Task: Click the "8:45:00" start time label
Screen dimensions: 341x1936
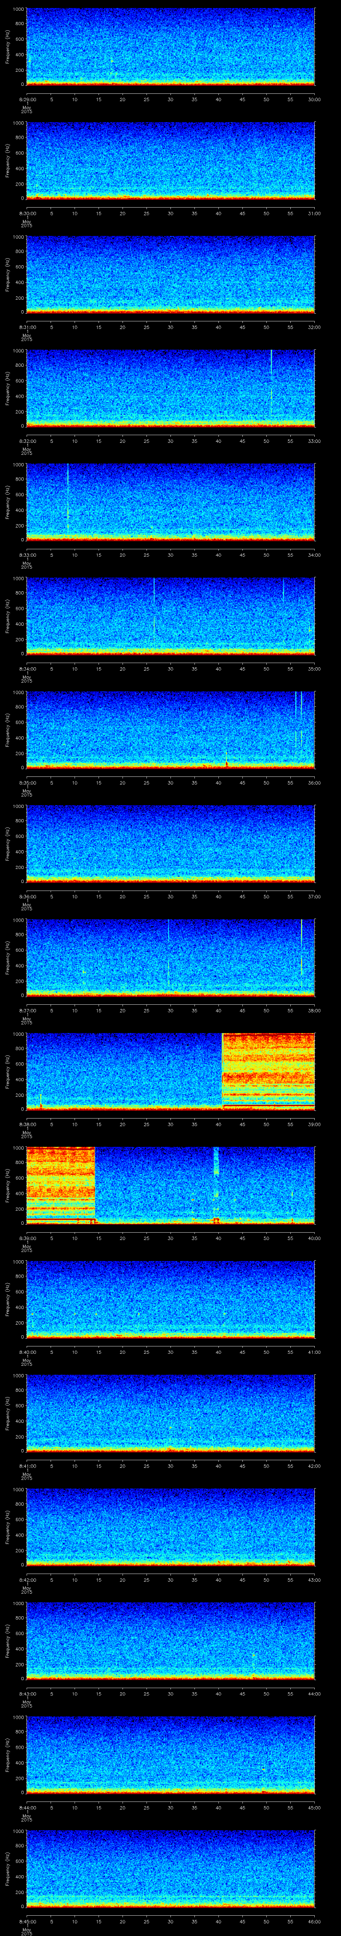Action: tap(27, 1922)
